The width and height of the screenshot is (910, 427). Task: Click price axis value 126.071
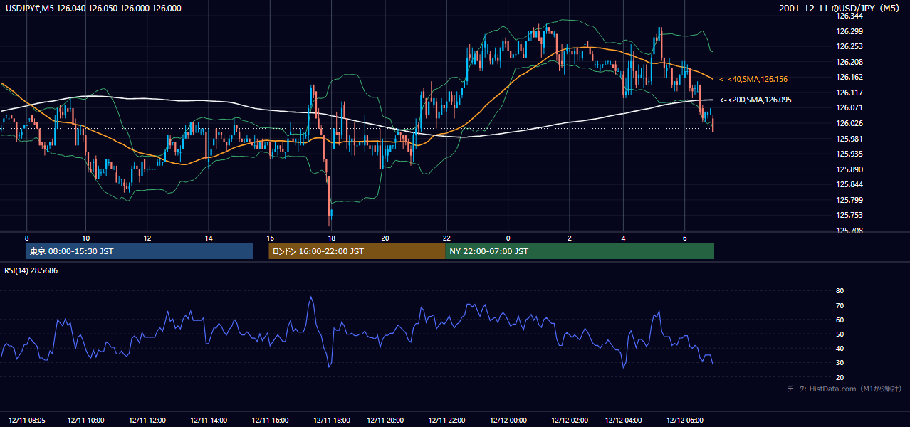pos(849,108)
